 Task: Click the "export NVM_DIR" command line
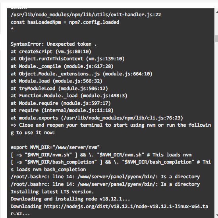(55, 147)
